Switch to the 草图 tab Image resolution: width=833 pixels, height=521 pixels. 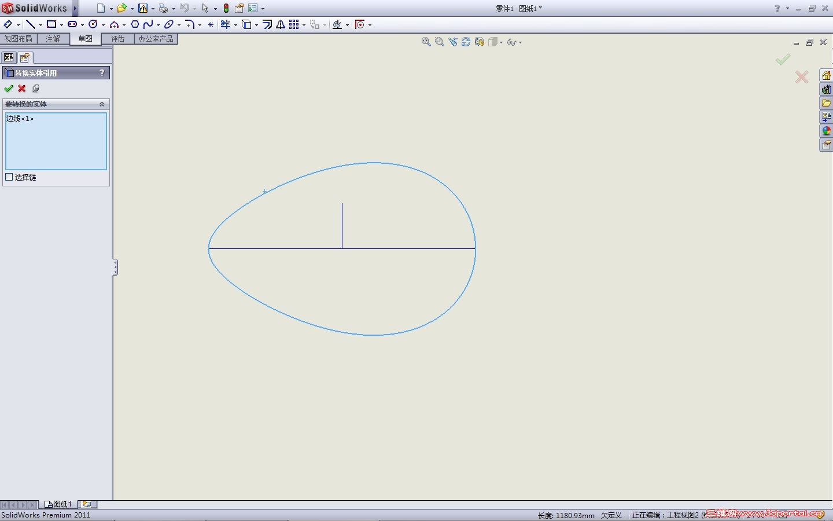tap(86, 39)
